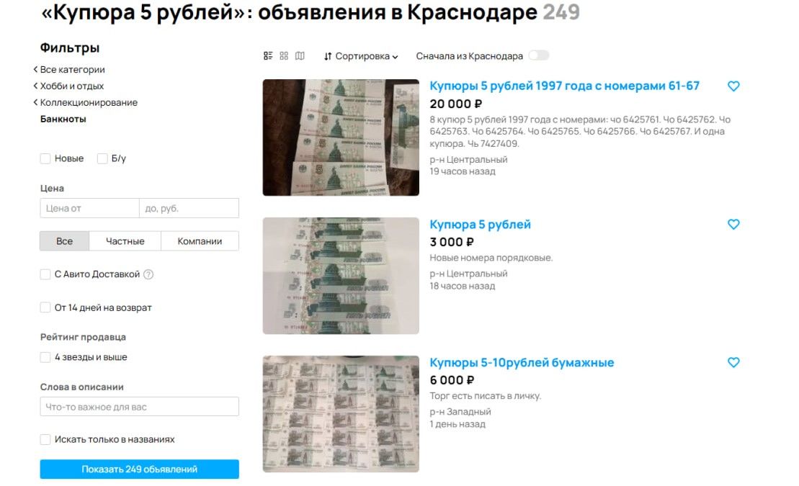Toggle Сначала из Краснодара switch
Image resolution: width=799 pixels, height=486 pixels.
tap(539, 55)
